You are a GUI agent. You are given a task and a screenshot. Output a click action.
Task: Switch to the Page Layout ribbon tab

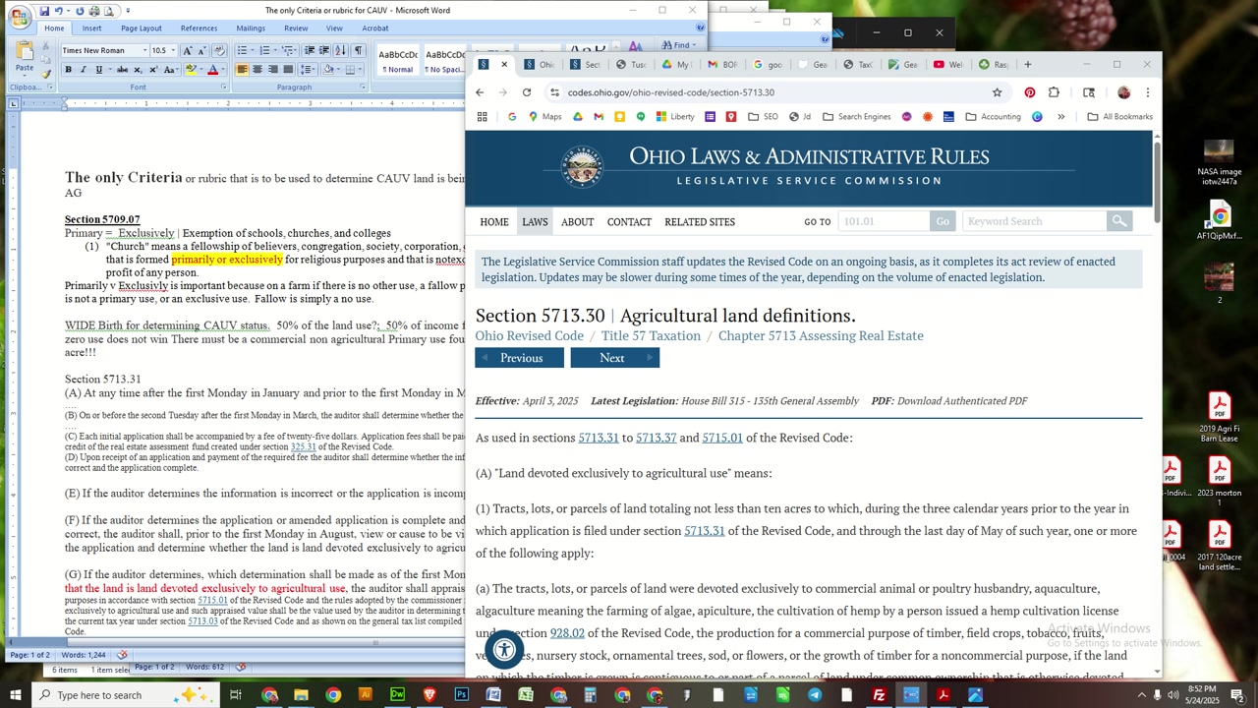(x=141, y=29)
